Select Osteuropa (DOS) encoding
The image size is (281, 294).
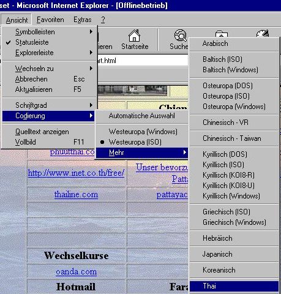point(234,86)
